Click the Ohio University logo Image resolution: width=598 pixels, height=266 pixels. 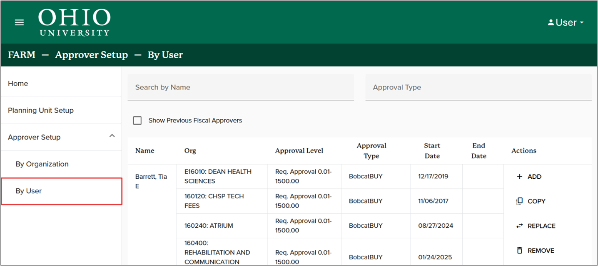coord(74,22)
